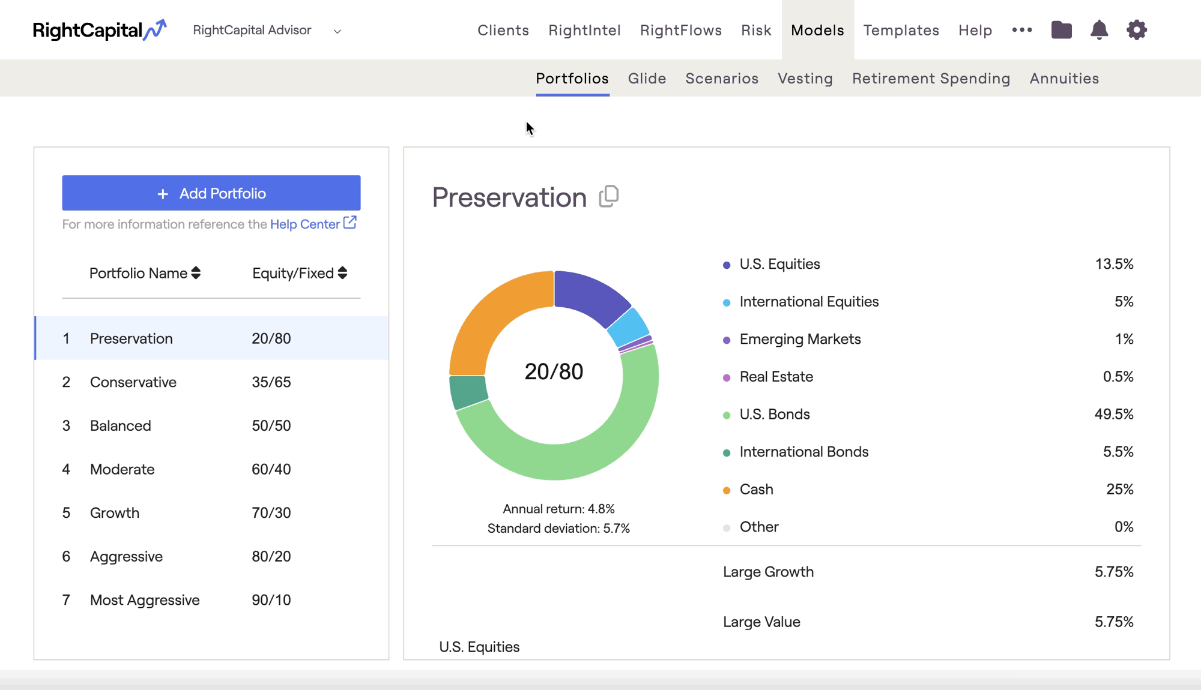Duplicate the Preservation portfolio with copy icon
Screen dimensions: 1201x690
(609, 196)
